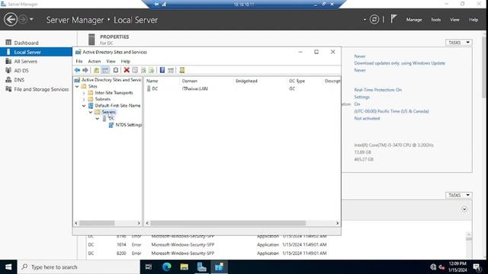
Task: Open the File menu
Action: (x=79, y=61)
